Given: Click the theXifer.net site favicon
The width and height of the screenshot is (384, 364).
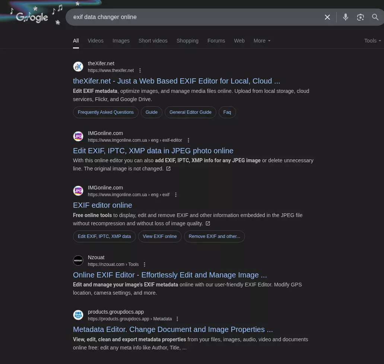Looking at the screenshot, I should click(78, 67).
